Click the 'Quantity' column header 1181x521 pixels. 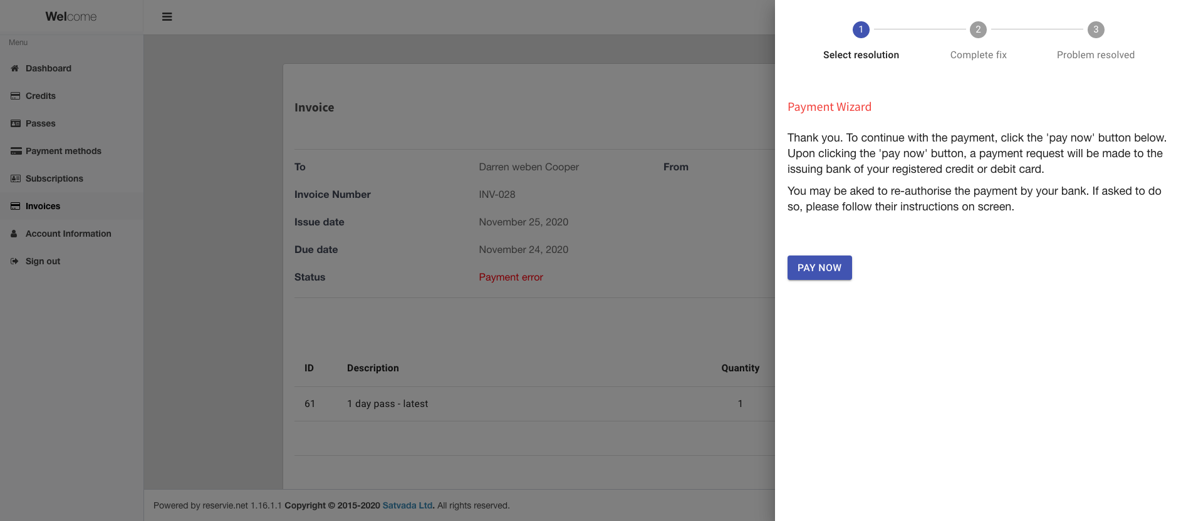740,368
